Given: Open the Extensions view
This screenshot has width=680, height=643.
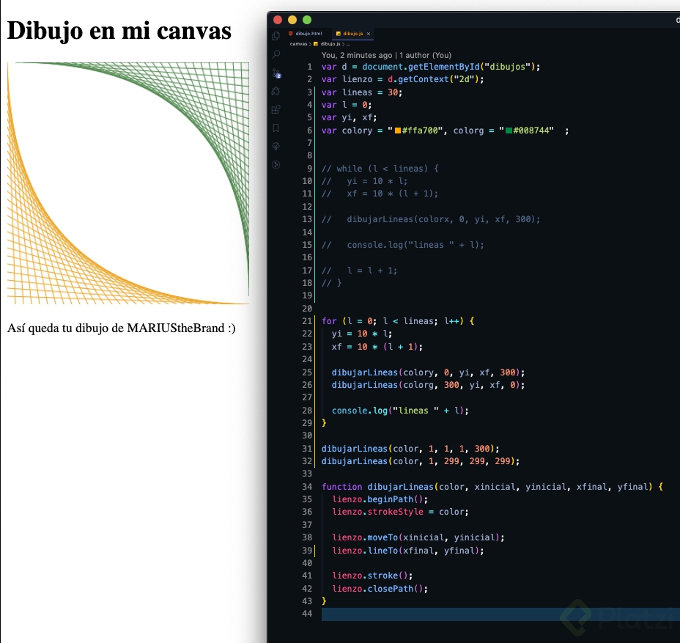Looking at the screenshot, I should (x=276, y=109).
